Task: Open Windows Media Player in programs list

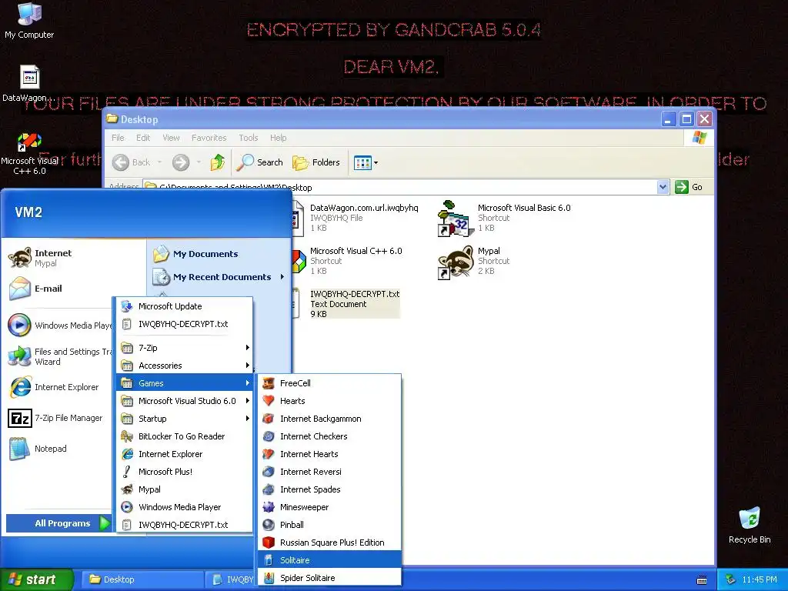Action: (185, 507)
